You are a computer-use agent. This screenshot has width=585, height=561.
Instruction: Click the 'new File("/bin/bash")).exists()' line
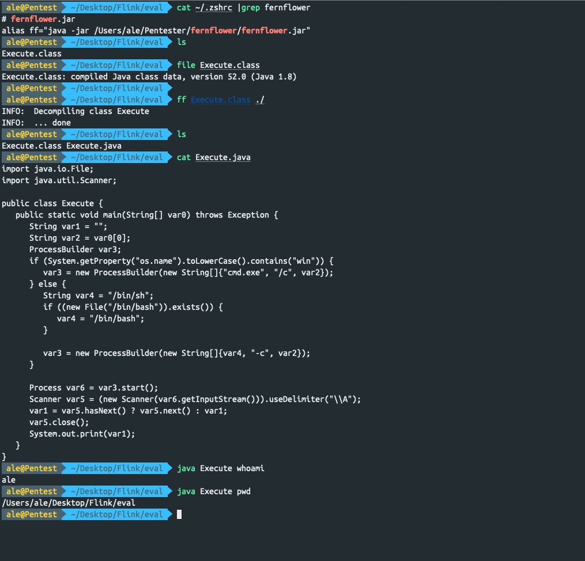coord(133,308)
